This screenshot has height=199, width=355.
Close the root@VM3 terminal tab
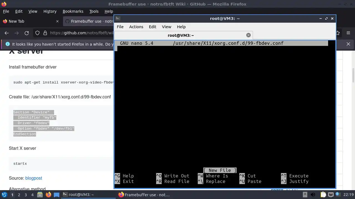(248, 35)
